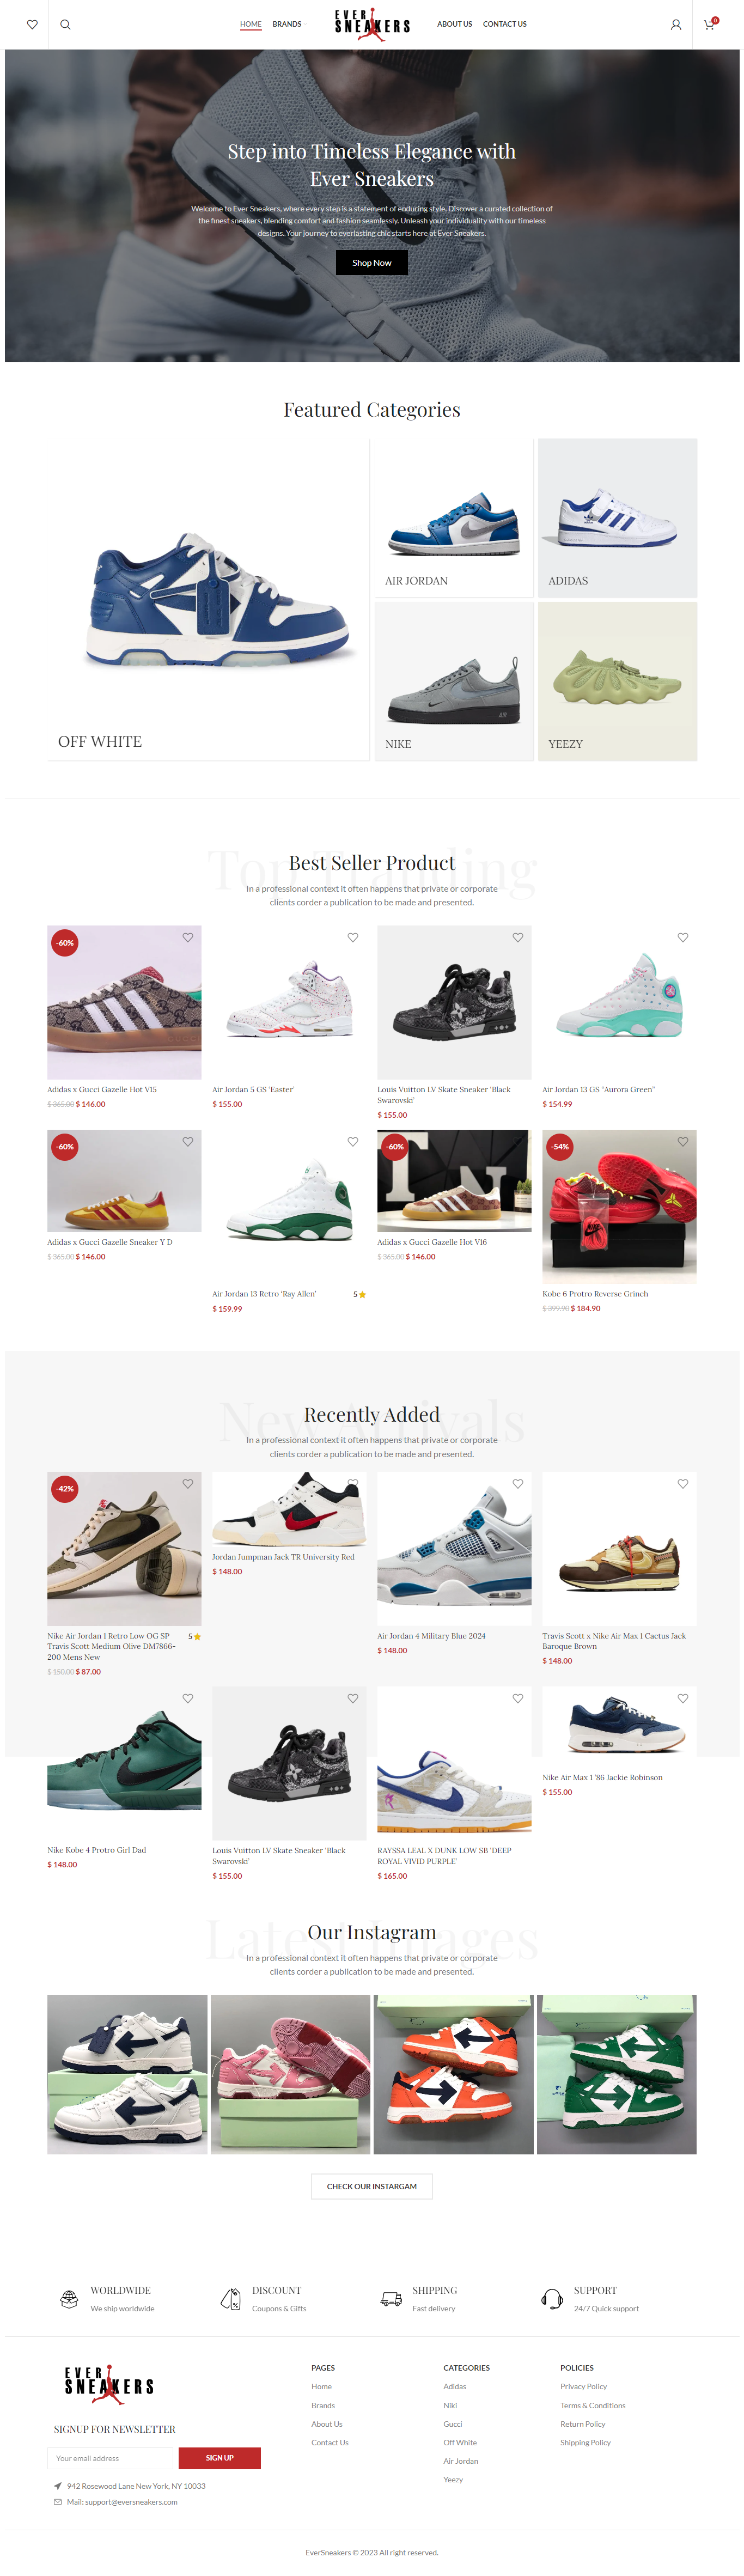
Task: Click the Shop Now button
Action: coord(372,263)
